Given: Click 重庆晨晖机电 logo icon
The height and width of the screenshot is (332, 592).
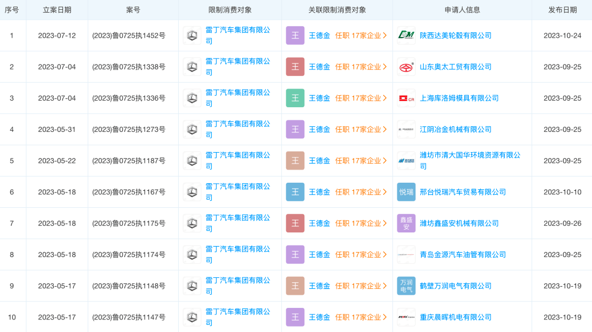Looking at the screenshot, I should 406,317.
